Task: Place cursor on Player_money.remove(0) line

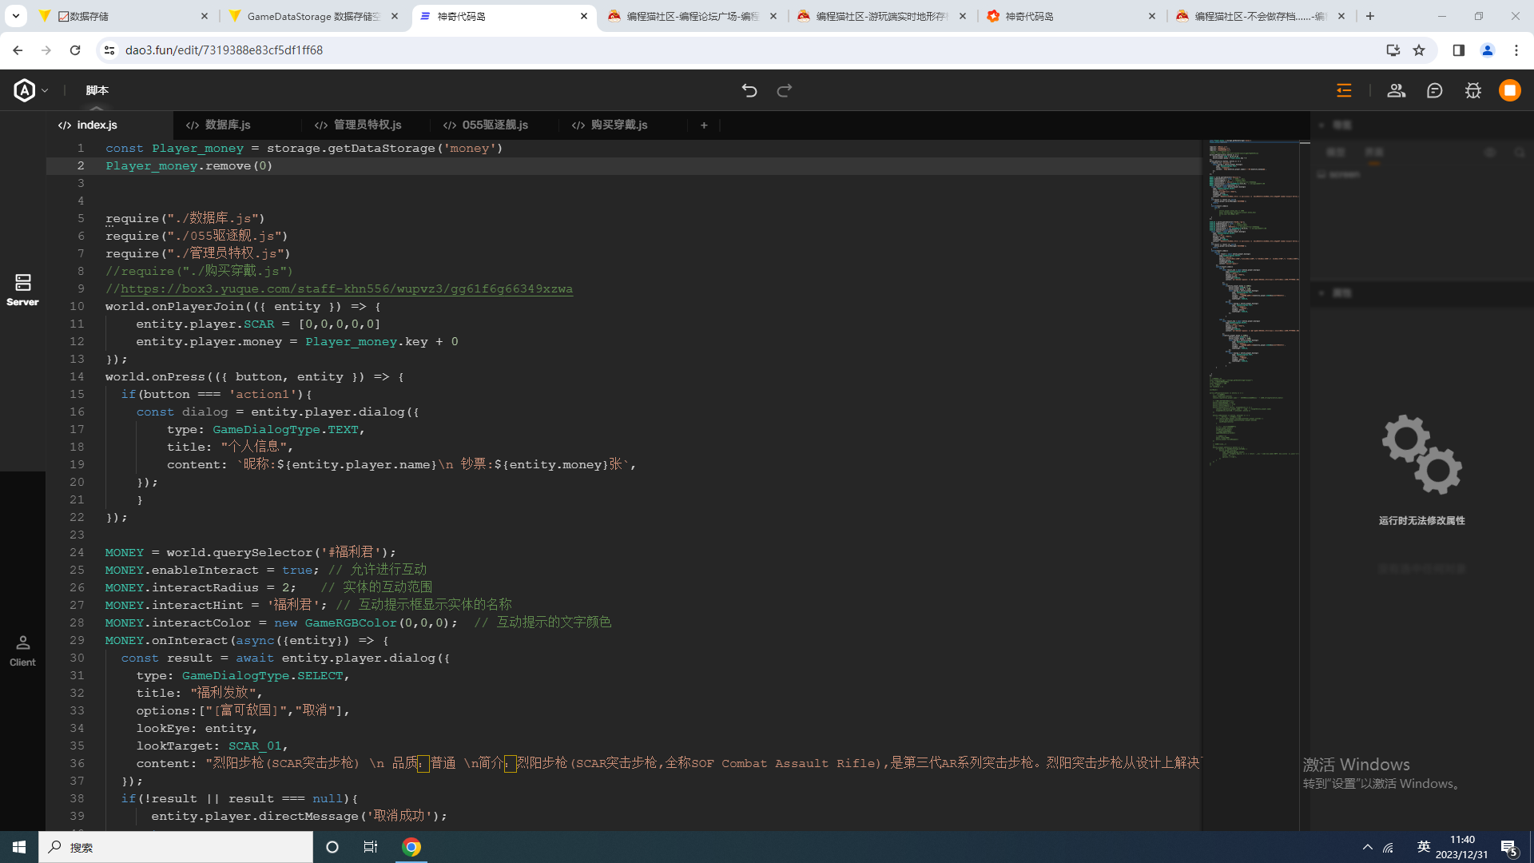Action: coord(189,165)
